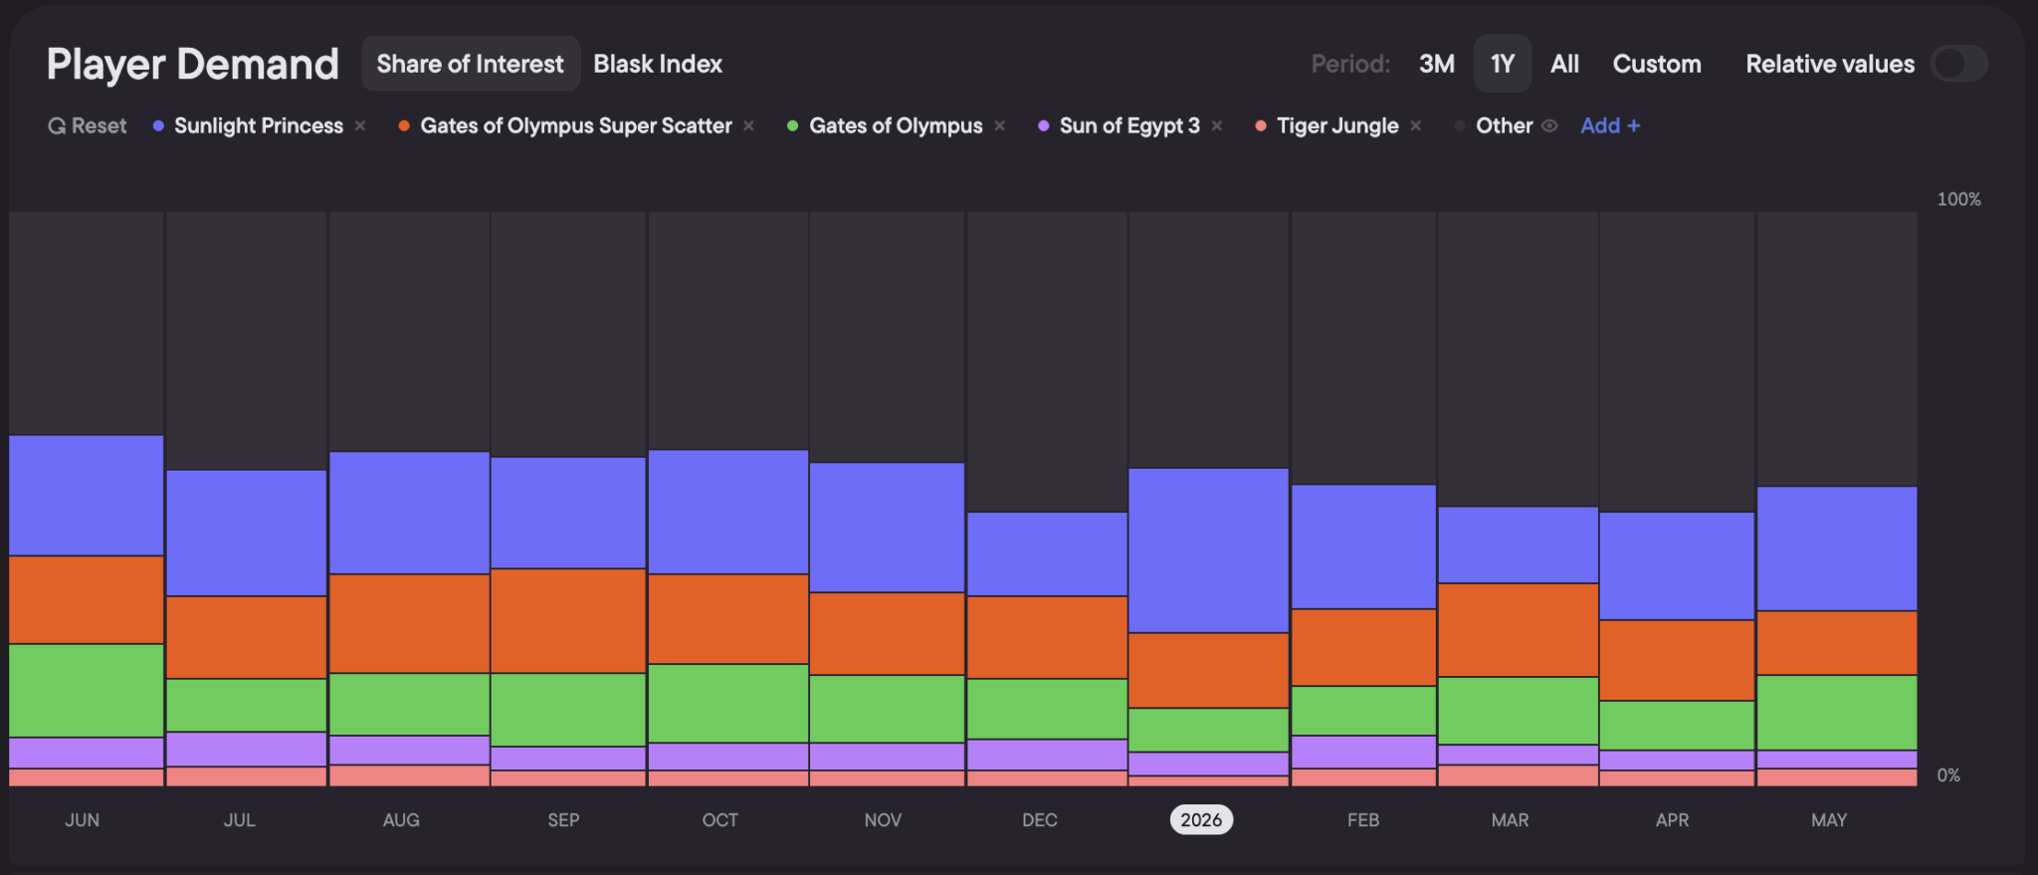Click the orange Gates of Olympus Super Scatter dot
The height and width of the screenshot is (875, 2038).
[x=404, y=125]
